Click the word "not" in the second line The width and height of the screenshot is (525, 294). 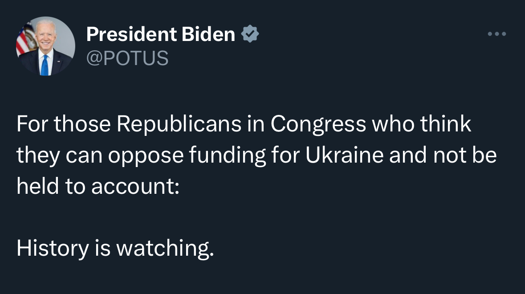447,155
